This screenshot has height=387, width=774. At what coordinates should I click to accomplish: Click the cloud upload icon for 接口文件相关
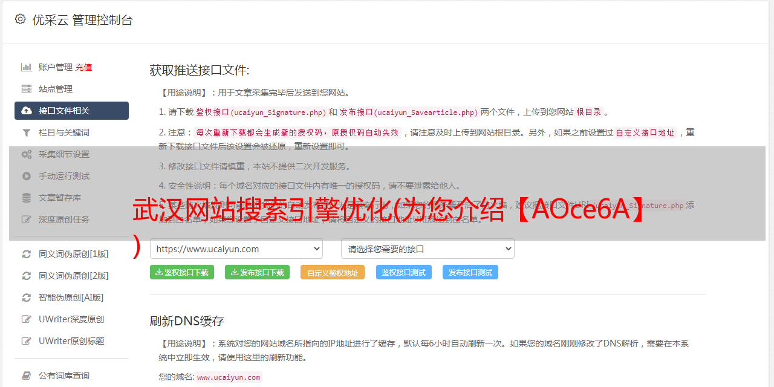(x=27, y=111)
